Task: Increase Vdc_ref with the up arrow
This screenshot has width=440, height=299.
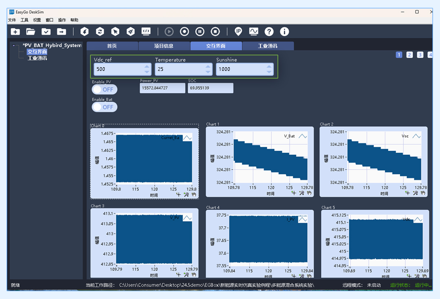Action: tap(147, 67)
